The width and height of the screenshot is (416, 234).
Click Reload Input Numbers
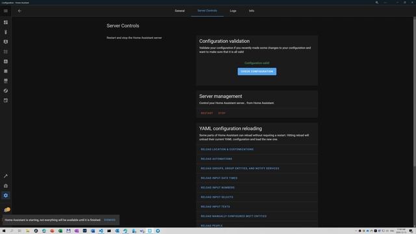point(218,188)
